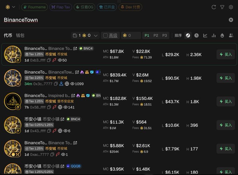Click the BNB amount input field
This screenshot has width=238, height=175.
(x=131, y=36)
